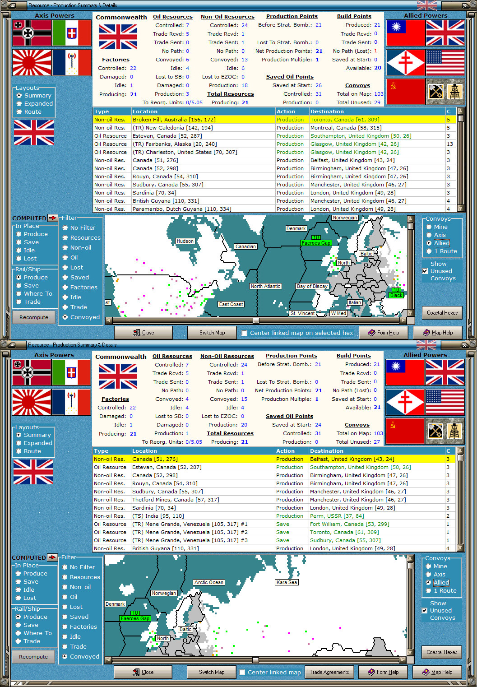The height and width of the screenshot is (687, 477).
Task: Set filter to No Filter in lower window
Action: [79, 567]
